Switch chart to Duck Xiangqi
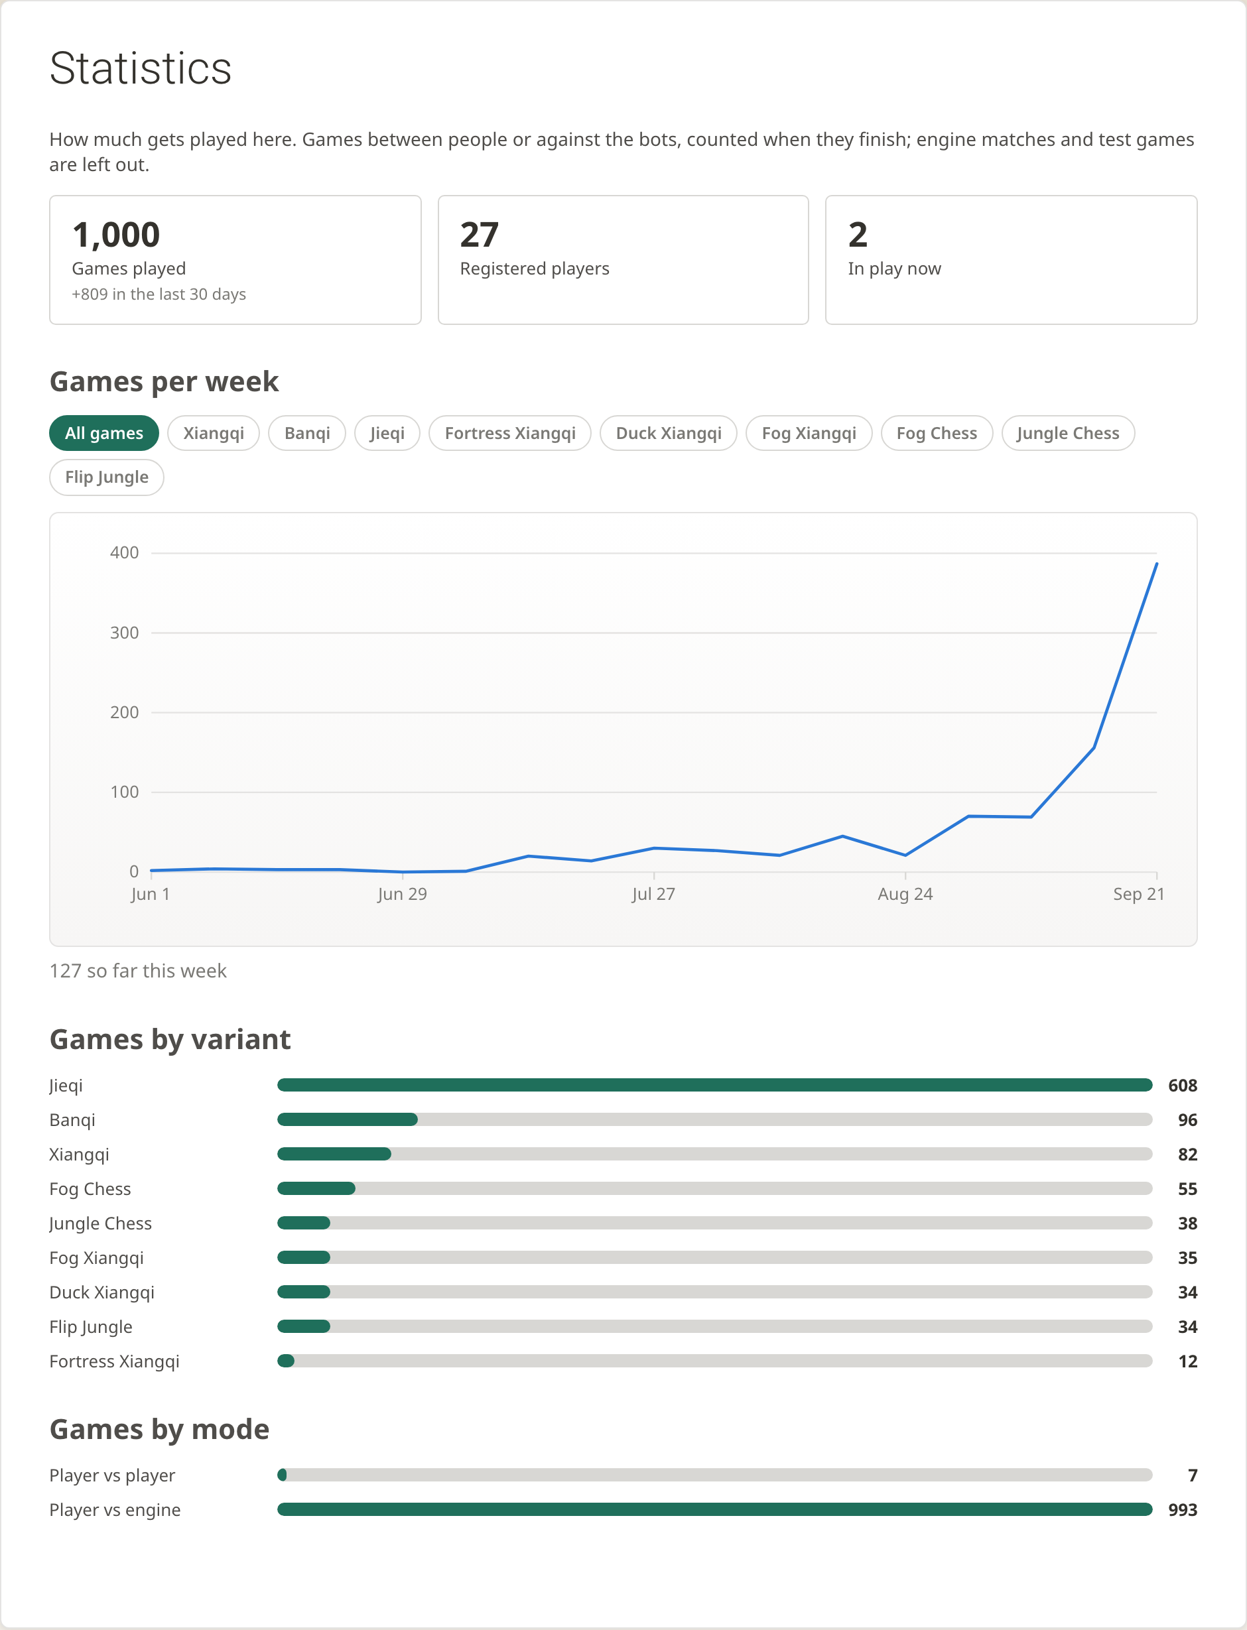Image resolution: width=1247 pixels, height=1630 pixels. pos(668,433)
